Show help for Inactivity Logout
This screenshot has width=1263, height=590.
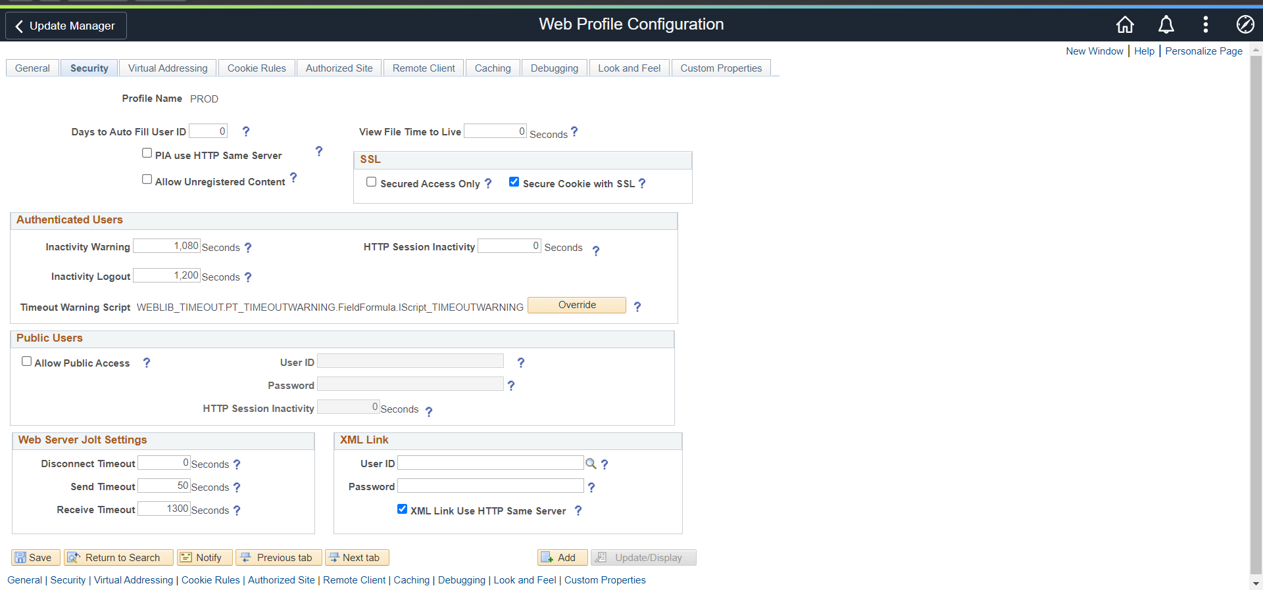pos(248,277)
